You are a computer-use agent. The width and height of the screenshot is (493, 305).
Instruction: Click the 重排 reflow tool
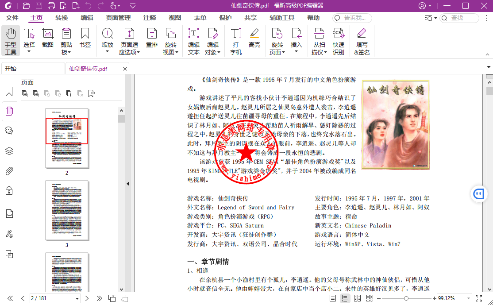[x=152, y=38]
